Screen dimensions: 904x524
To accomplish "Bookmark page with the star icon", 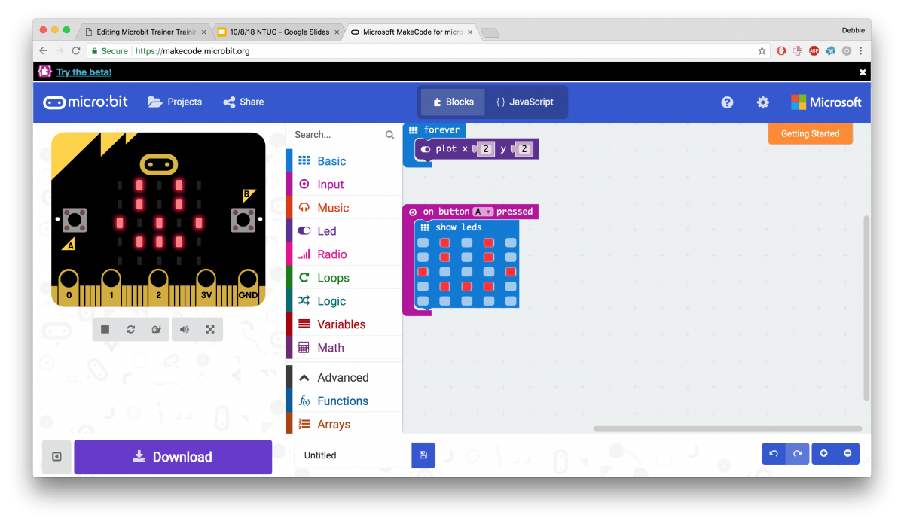I will click(x=762, y=51).
